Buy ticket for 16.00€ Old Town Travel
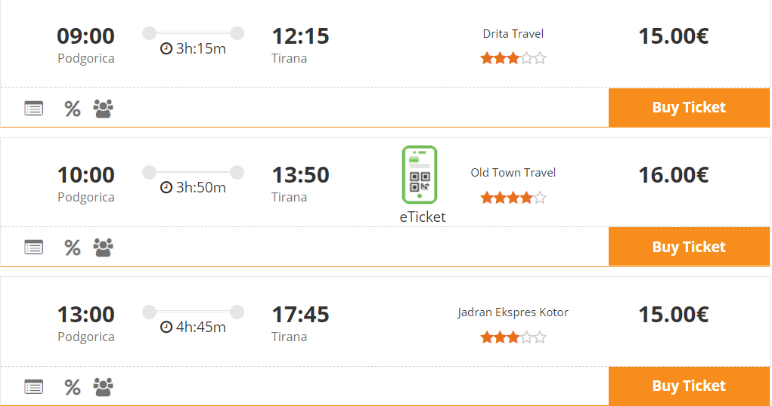The width and height of the screenshot is (772, 406). [688, 247]
